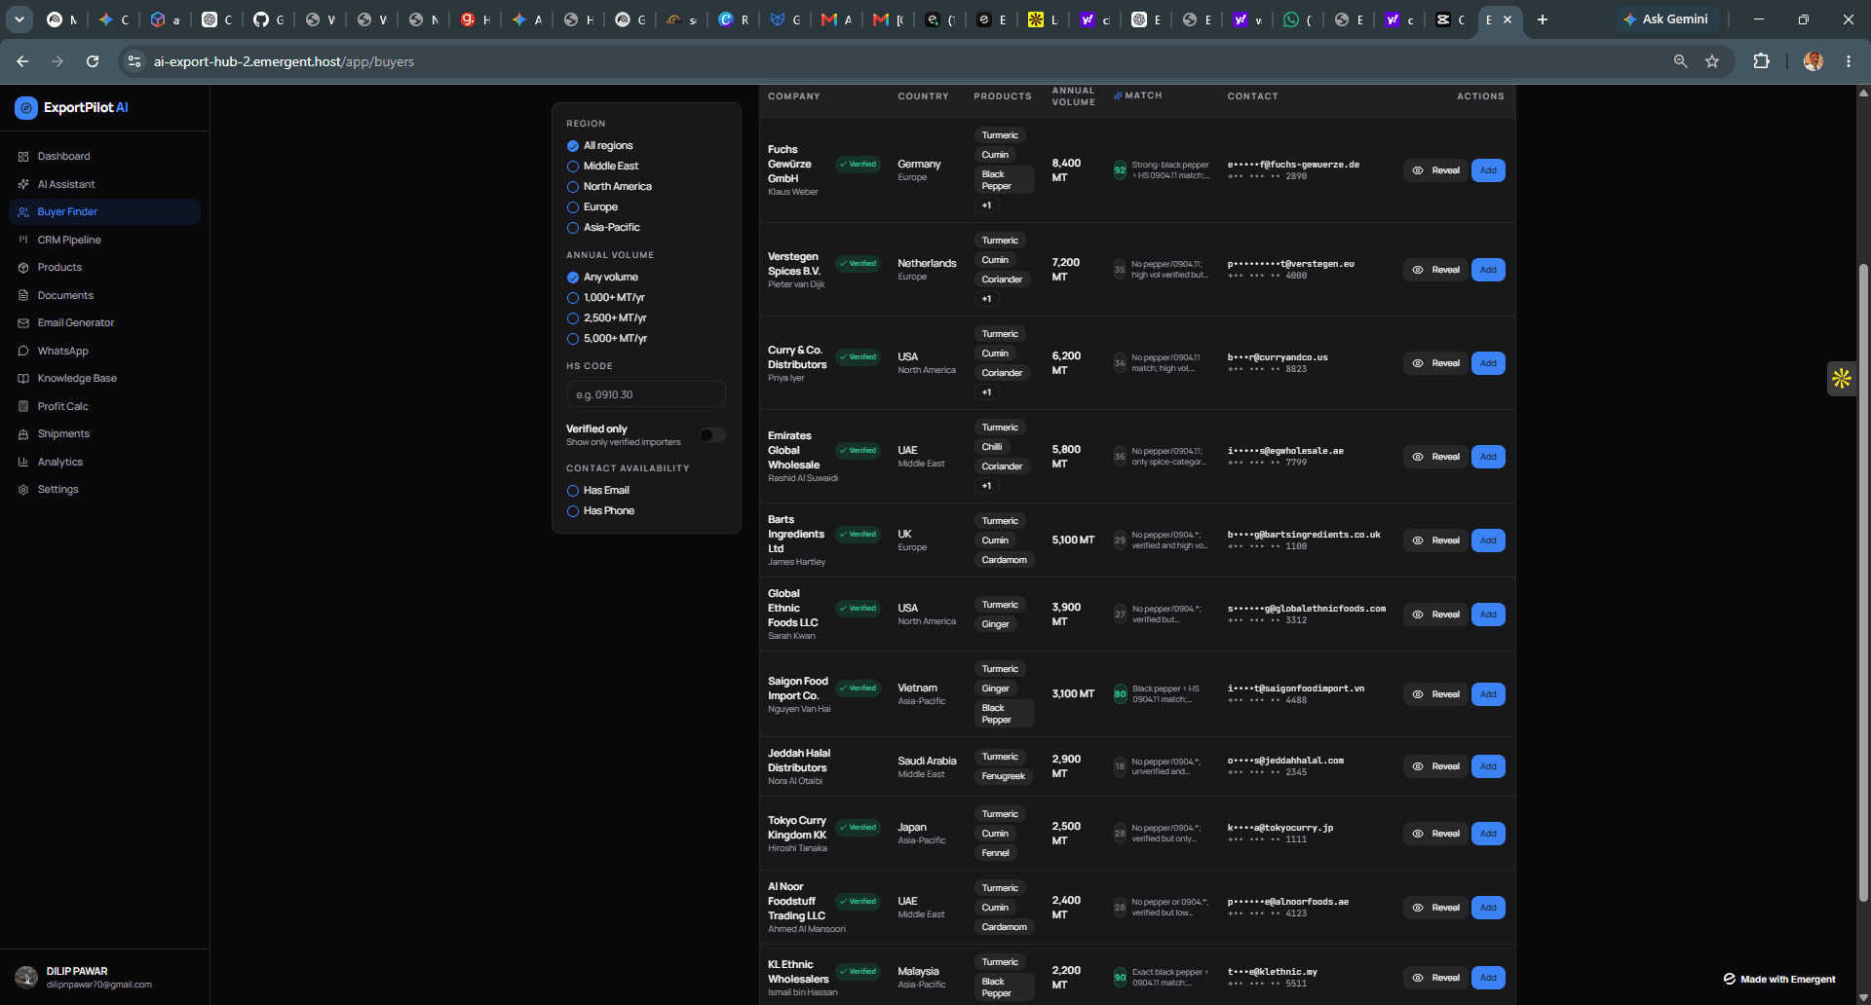1871x1005 pixels.
Task: Select Europe region filter
Action: click(573, 207)
